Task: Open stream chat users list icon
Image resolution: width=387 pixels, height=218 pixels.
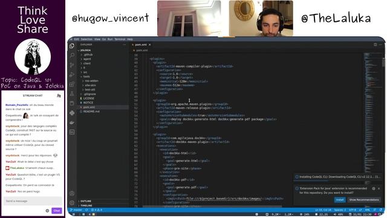Action: (x=59, y=96)
